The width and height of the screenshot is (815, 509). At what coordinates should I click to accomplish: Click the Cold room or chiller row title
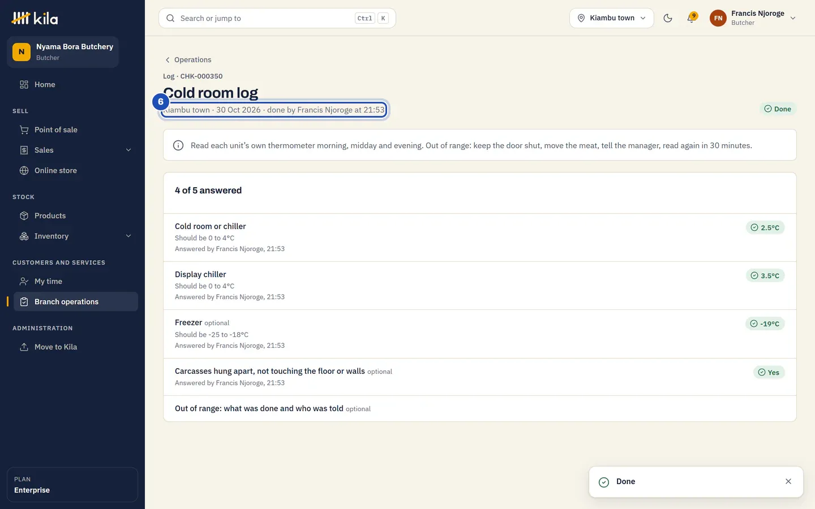tap(211, 226)
